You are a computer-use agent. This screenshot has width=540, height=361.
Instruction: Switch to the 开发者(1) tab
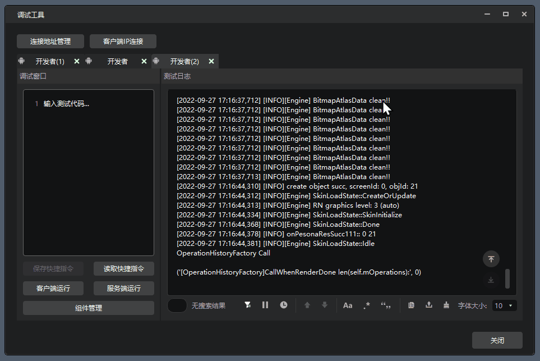tap(50, 61)
